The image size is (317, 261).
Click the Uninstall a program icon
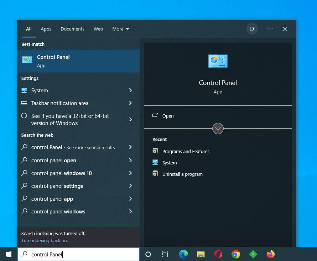point(155,174)
